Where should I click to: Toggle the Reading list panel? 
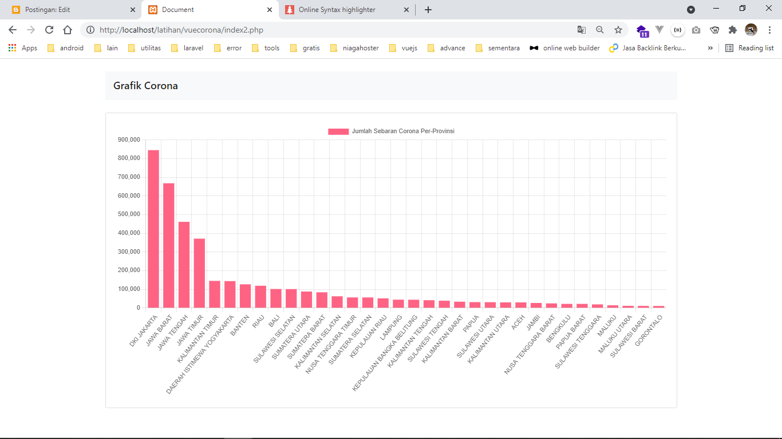tap(749, 48)
